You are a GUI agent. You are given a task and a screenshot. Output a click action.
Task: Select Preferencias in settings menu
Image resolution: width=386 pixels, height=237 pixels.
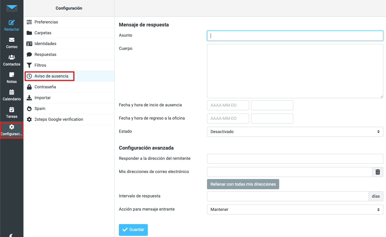46,22
